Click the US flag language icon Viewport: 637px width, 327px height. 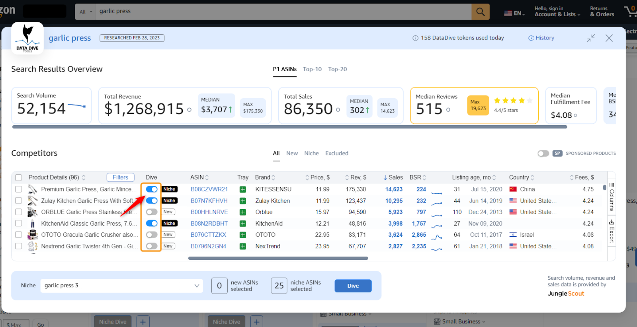coord(508,13)
